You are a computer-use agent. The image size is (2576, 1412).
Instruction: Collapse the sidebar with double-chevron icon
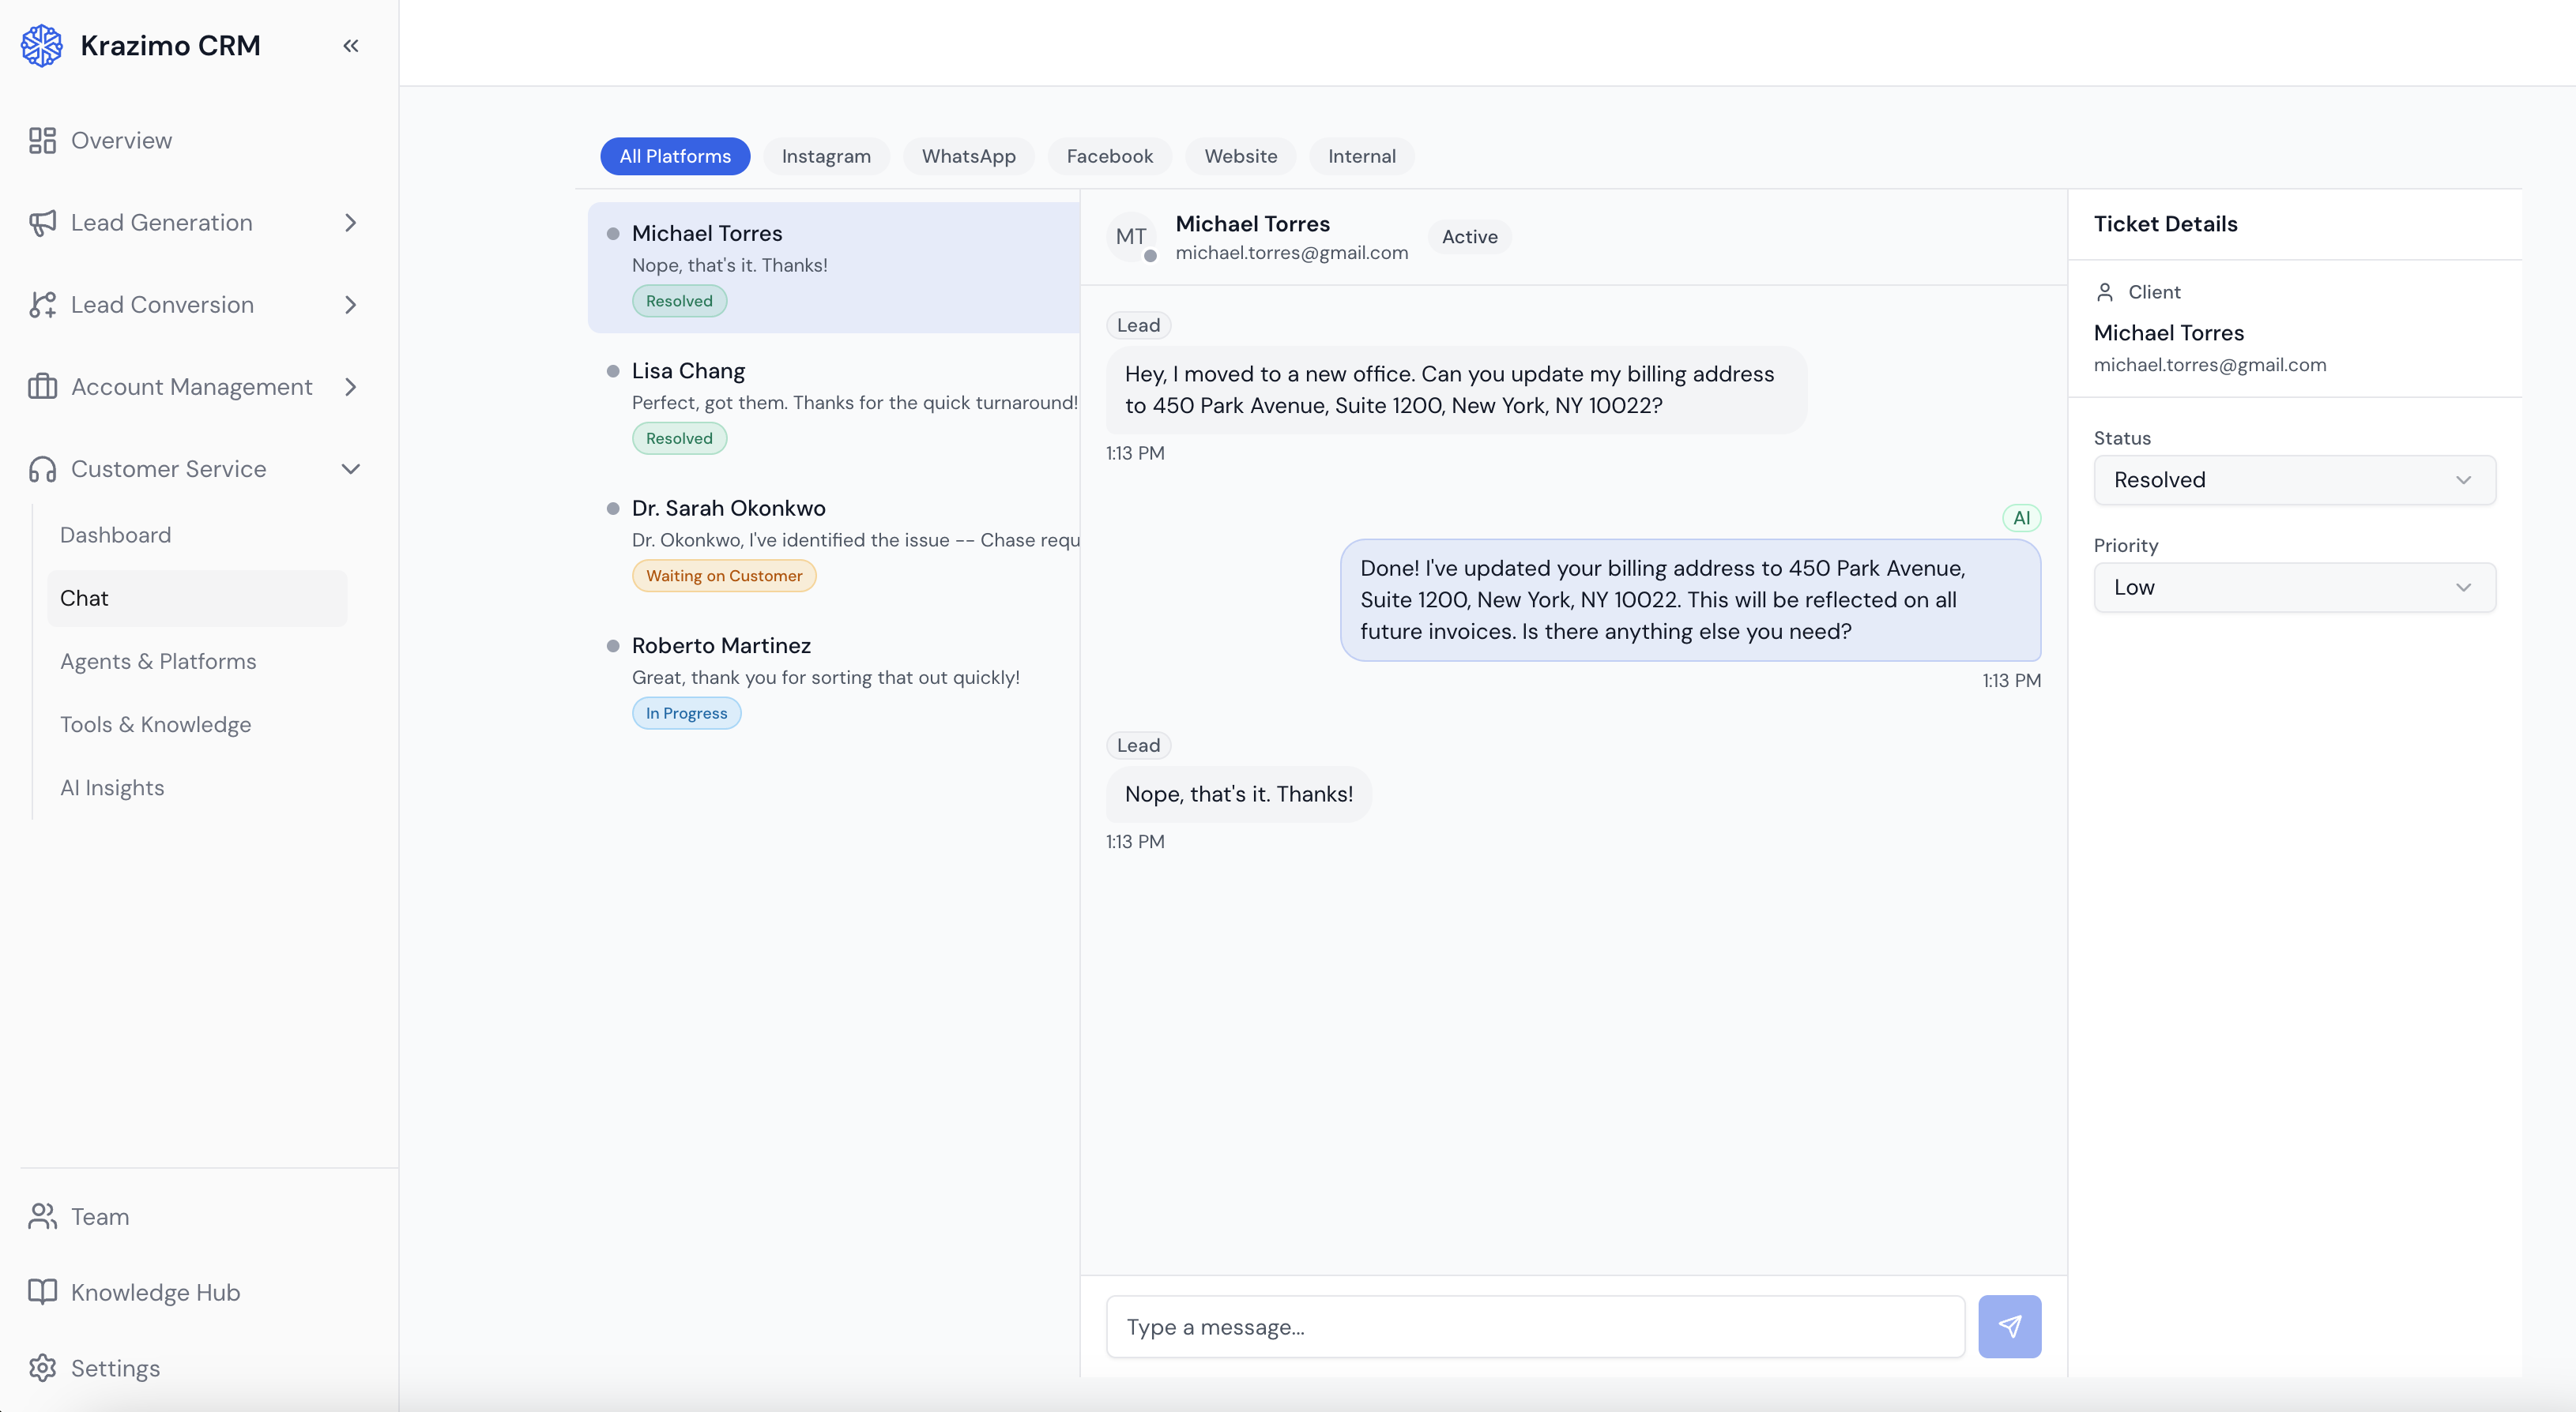pos(350,46)
